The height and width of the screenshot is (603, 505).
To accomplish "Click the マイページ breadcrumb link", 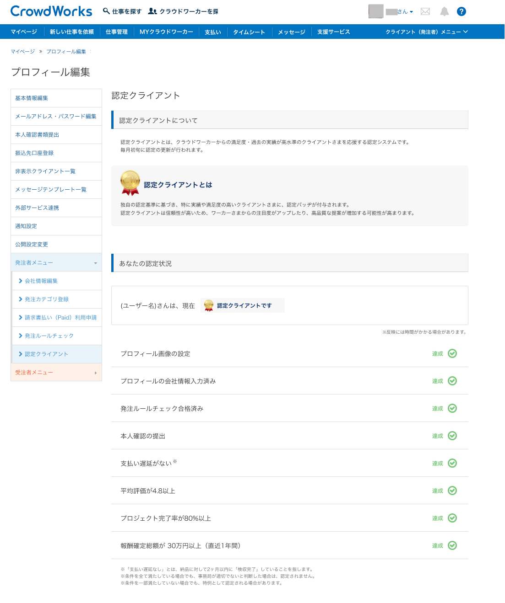I will click(23, 52).
